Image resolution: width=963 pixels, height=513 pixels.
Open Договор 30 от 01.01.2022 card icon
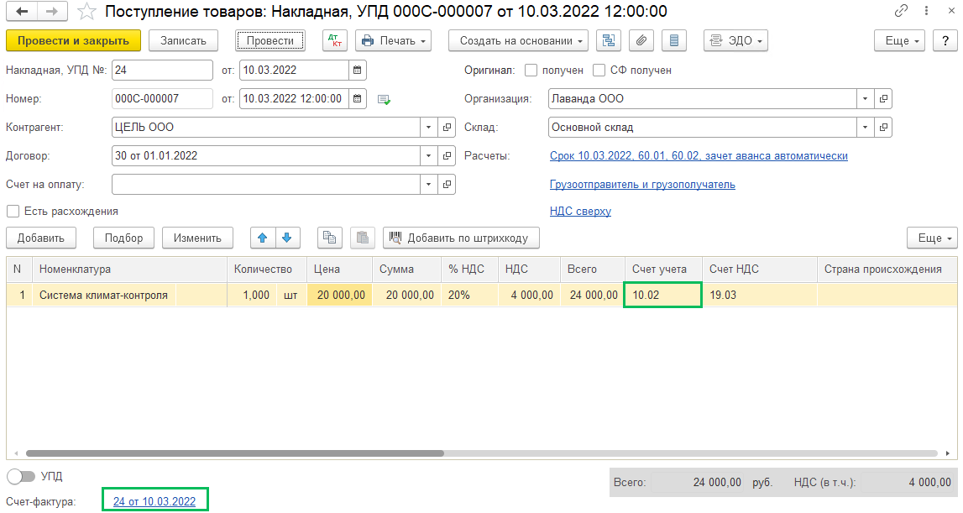[447, 155]
